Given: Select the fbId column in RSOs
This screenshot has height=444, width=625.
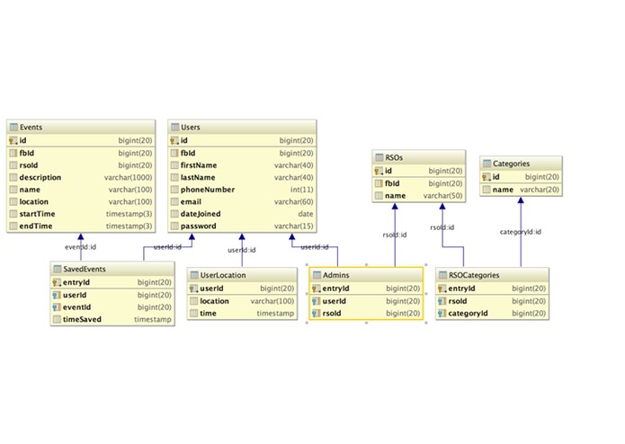Looking at the screenshot, I should coord(418,183).
